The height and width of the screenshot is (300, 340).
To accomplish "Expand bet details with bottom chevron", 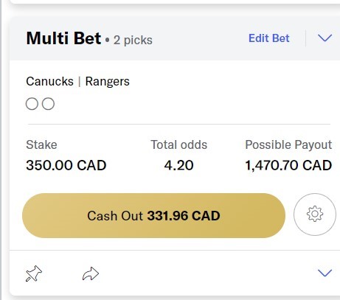I will coord(325,273).
